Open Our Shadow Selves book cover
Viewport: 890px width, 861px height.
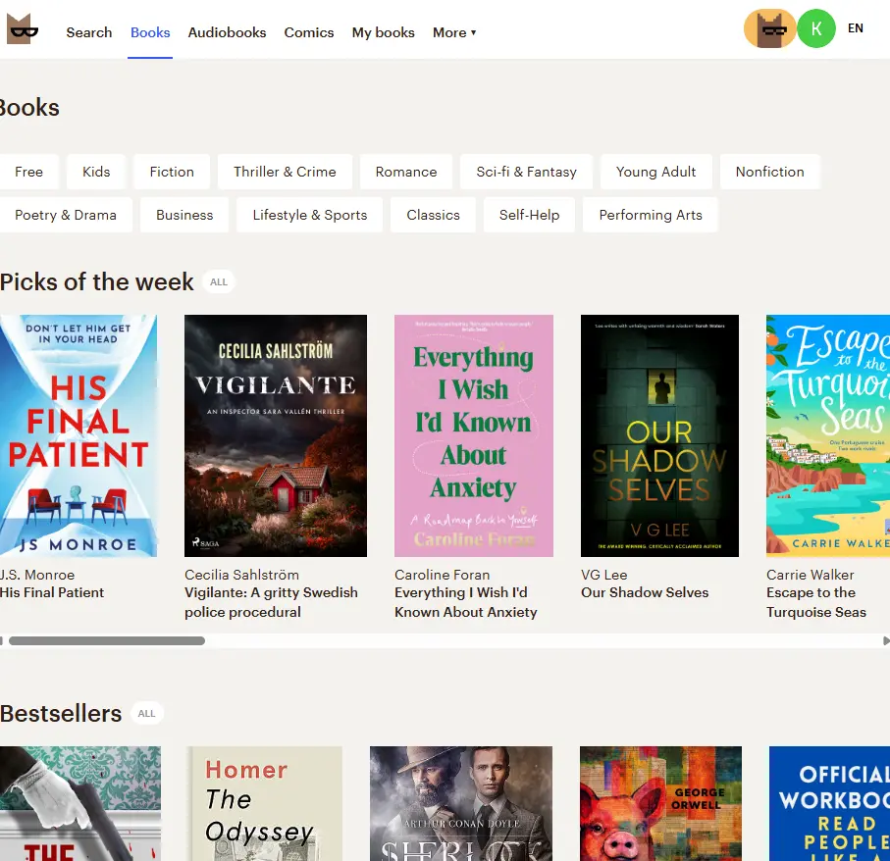659,435
